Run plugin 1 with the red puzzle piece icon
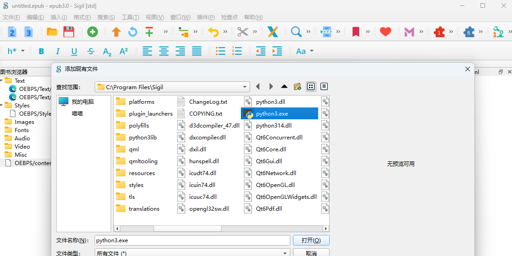The image size is (512, 256). 439,32
